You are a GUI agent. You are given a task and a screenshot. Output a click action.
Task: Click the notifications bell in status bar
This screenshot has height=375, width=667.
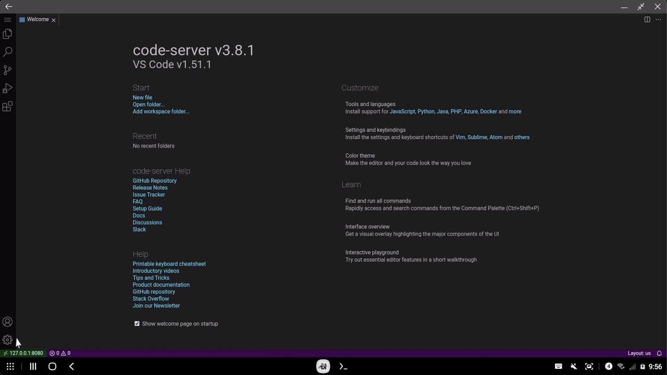pyautogui.click(x=659, y=353)
